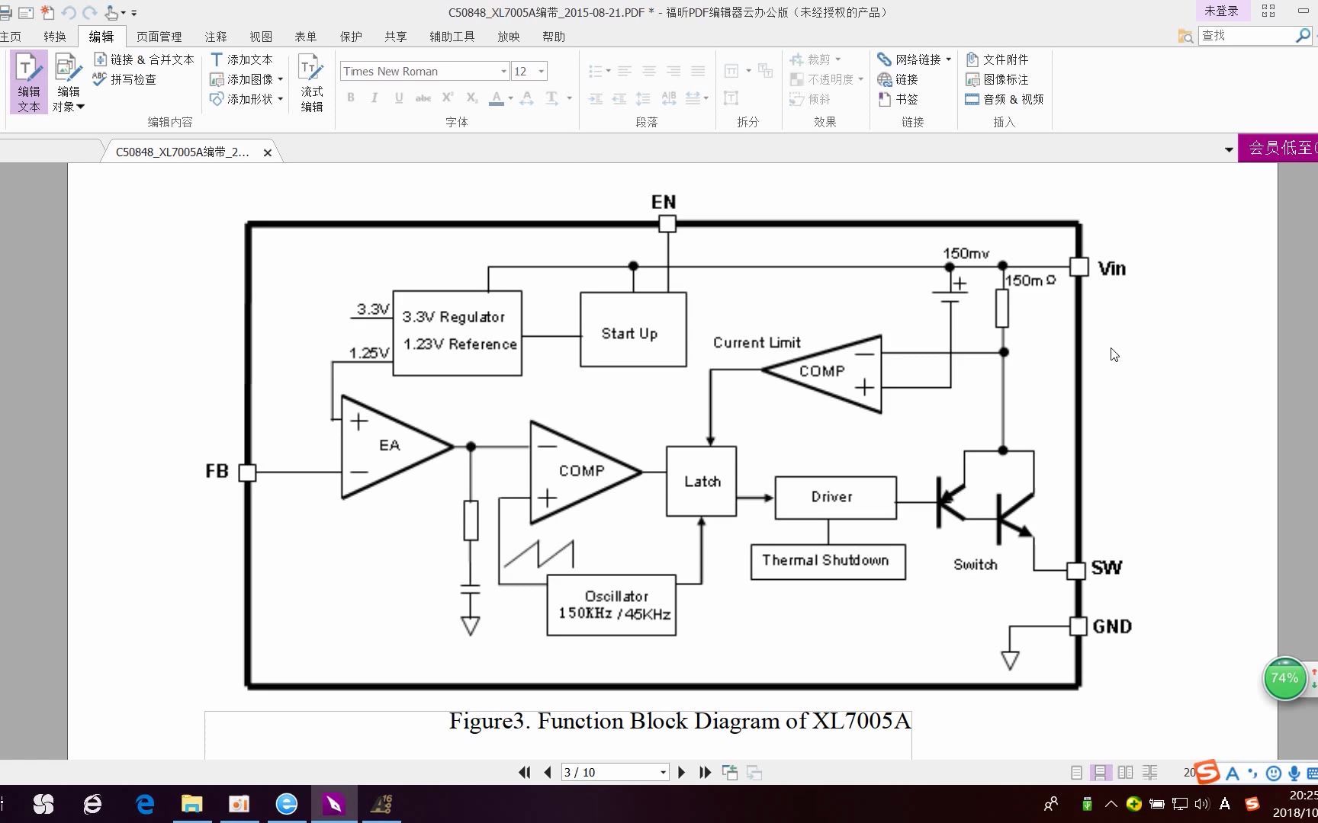
Task: Click the previous view icon in the status bar
Action: point(730,773)
